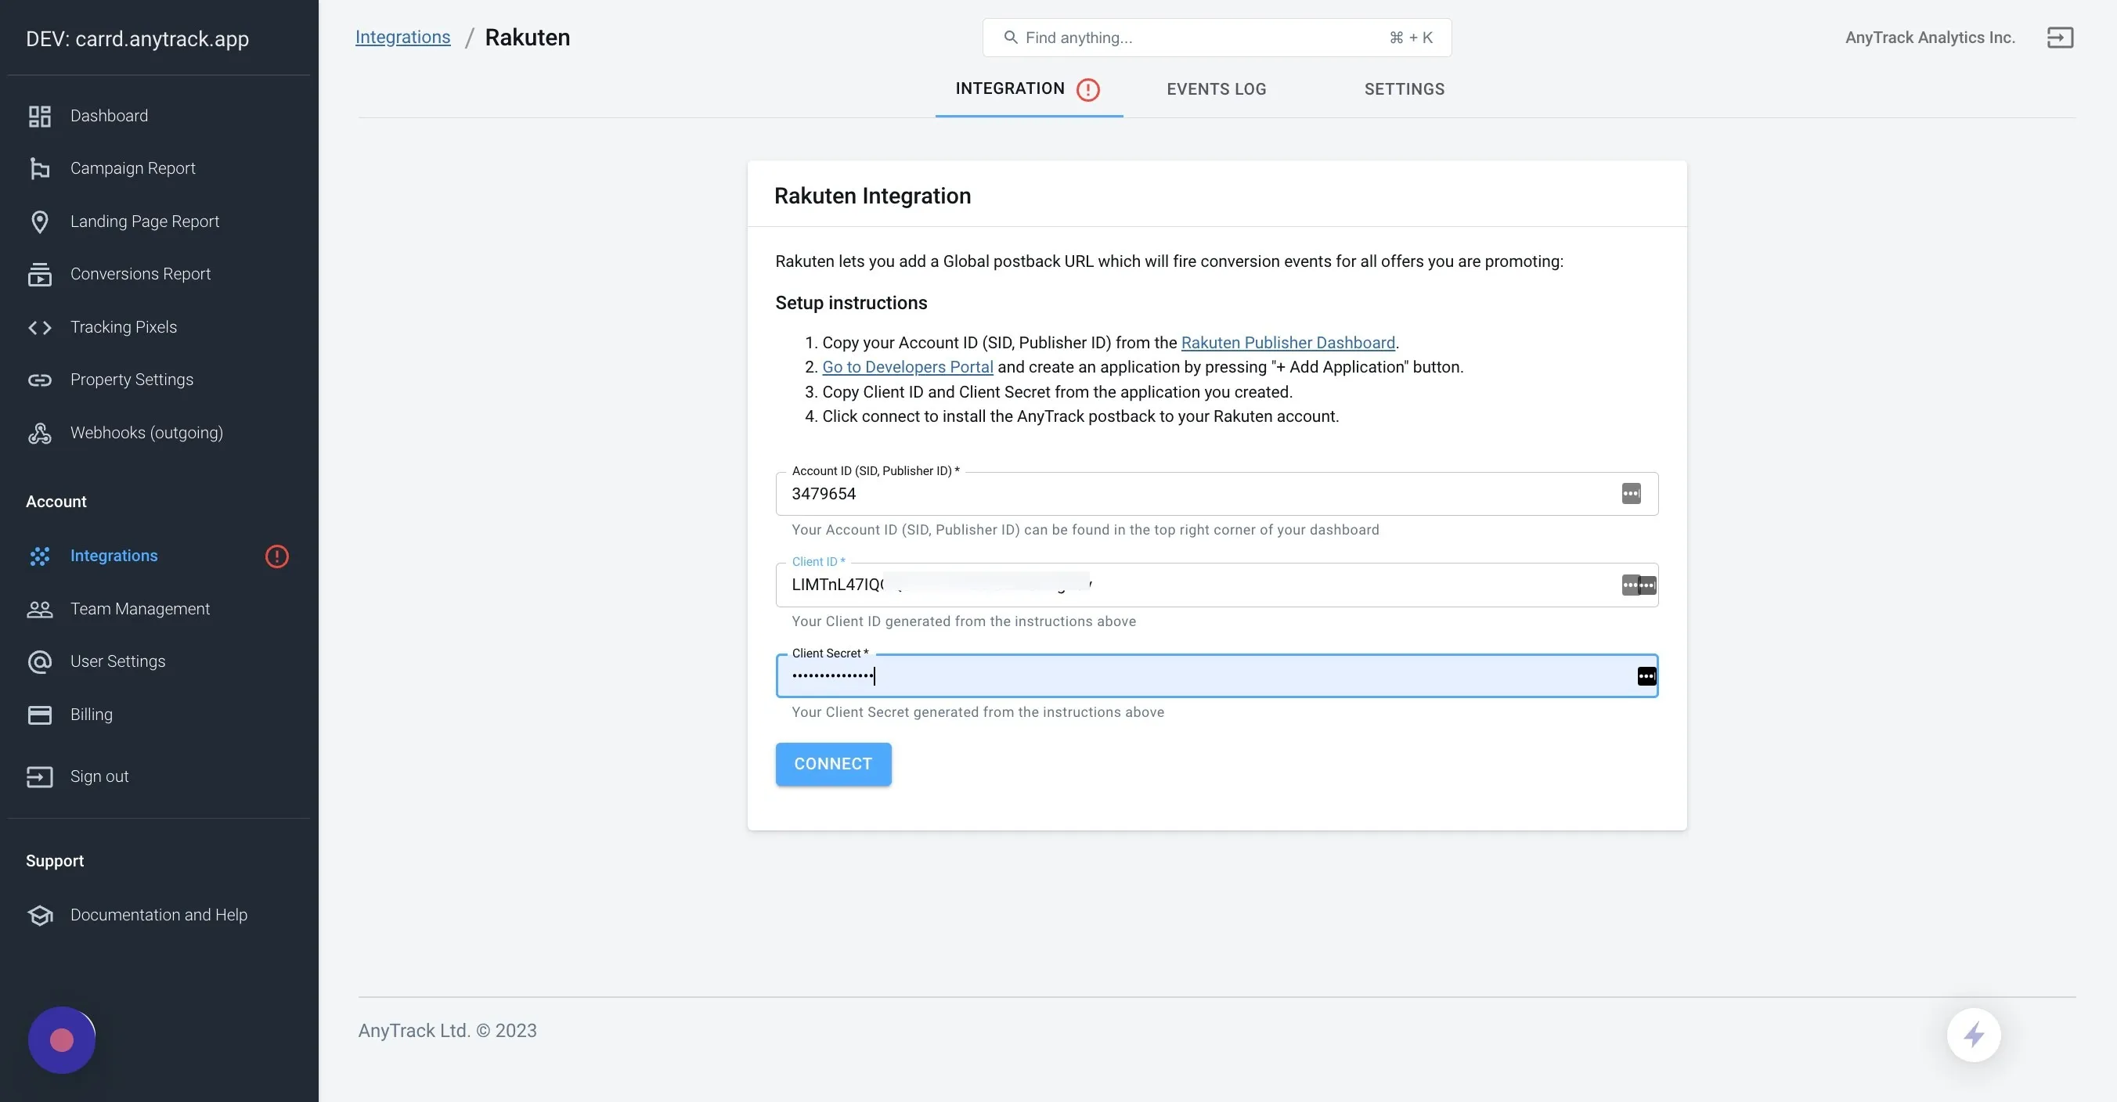Viewport: 2117px width, 1102px height.
Task: Open the Rakuten Publisher Dashboard link
Action: (x=1288, y=343)
